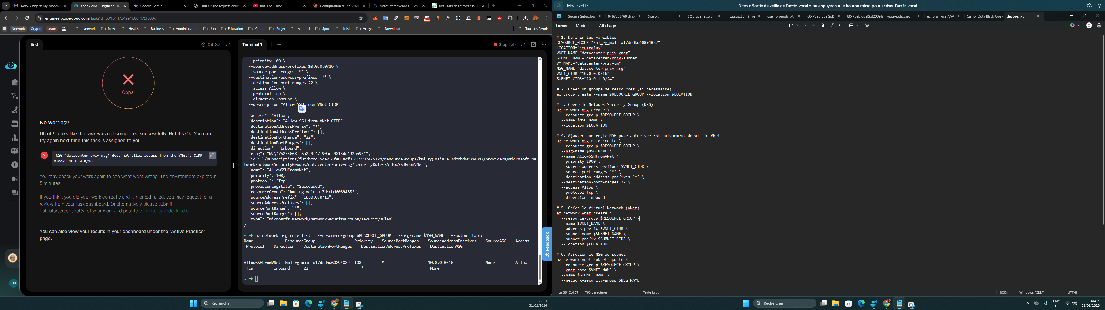
Task: Click the Windows taskbar search box
Action: 232,303
